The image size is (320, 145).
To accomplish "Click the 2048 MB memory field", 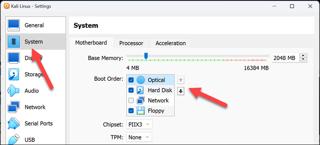I will [x=285, y=58].
